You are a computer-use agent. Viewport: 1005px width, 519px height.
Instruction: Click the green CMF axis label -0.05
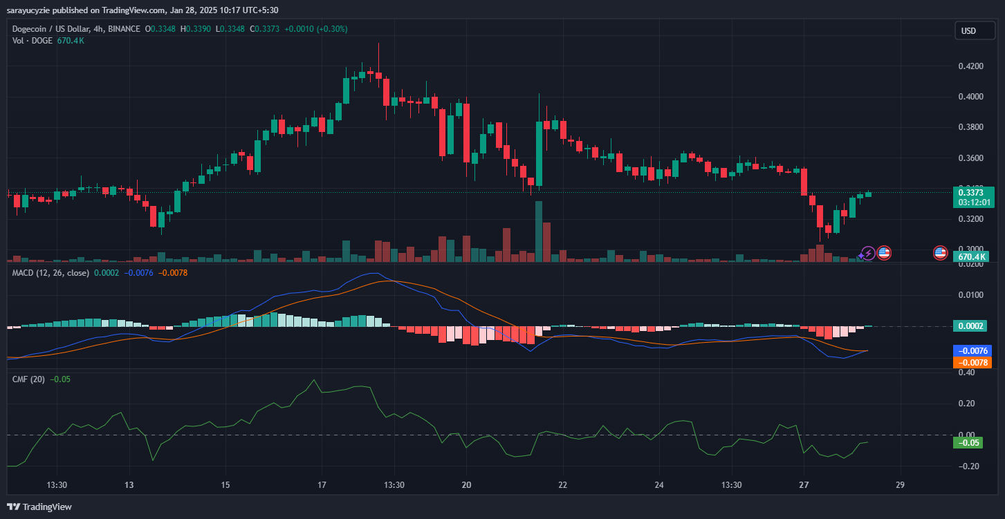point(969,443)
